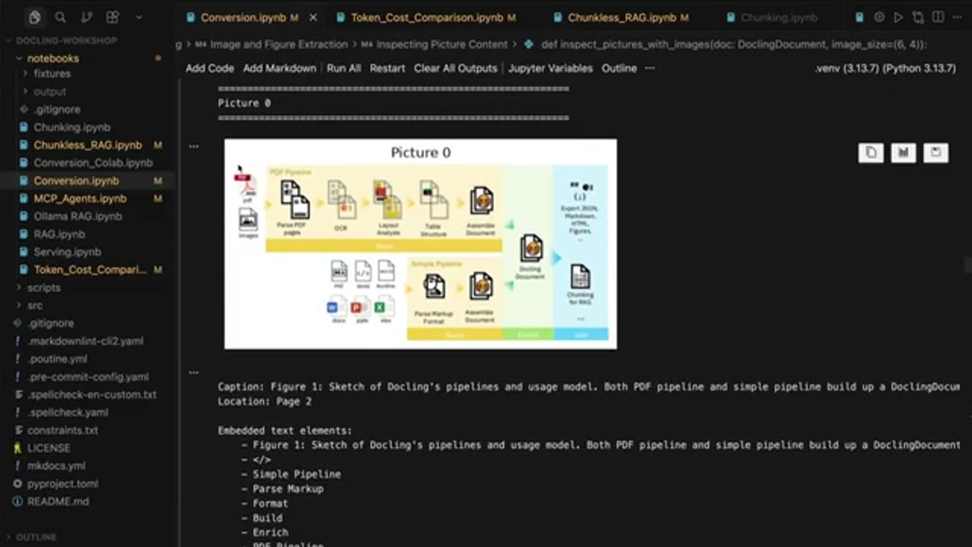Open mkdocs.yml in the explorer
The width and height of the screenshot is (972, 547).
56,466
